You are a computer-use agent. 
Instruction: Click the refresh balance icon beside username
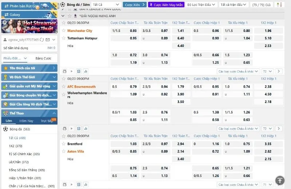coord(42,39)
